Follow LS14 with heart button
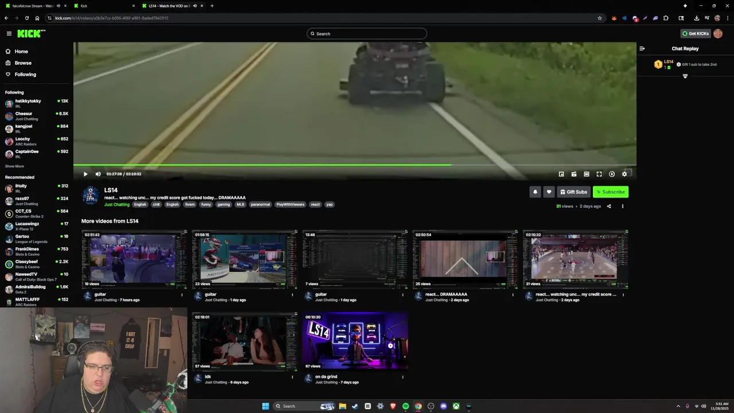This screenshot has width=734, height=413. click(549, 192)
